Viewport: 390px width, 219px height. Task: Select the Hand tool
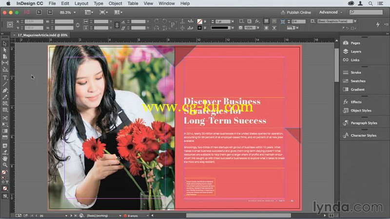[x=5, y=159]
